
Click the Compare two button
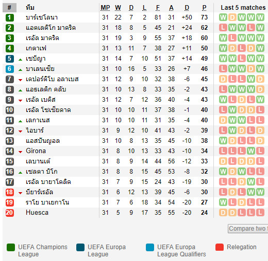coord(248,229)
